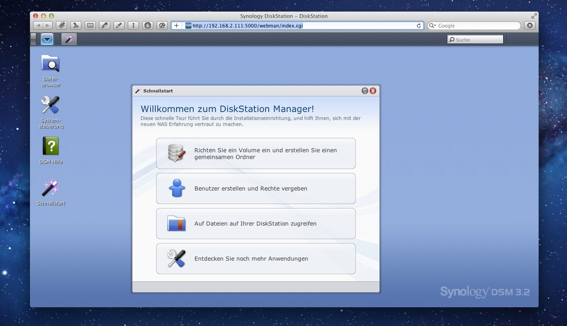This screenshot has height=326, width=567.
Task: Open the DSM Hilfe desktop icon
Action: (51, 151)
